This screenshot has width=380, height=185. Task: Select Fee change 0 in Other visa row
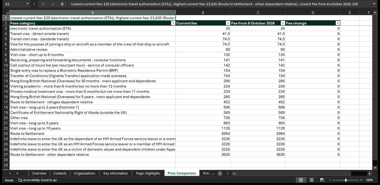pos(313,118)
